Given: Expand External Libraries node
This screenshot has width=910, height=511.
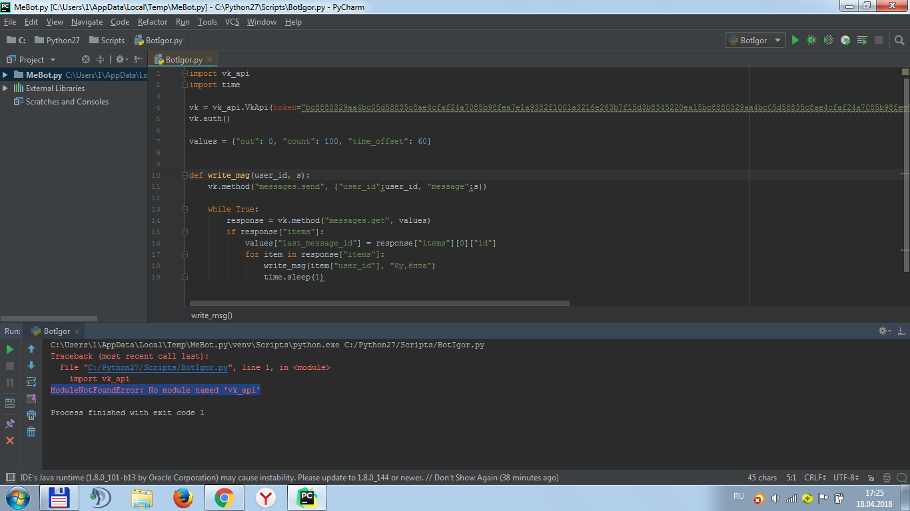Looking at the screenshot, I should click(x=5, y=88).
